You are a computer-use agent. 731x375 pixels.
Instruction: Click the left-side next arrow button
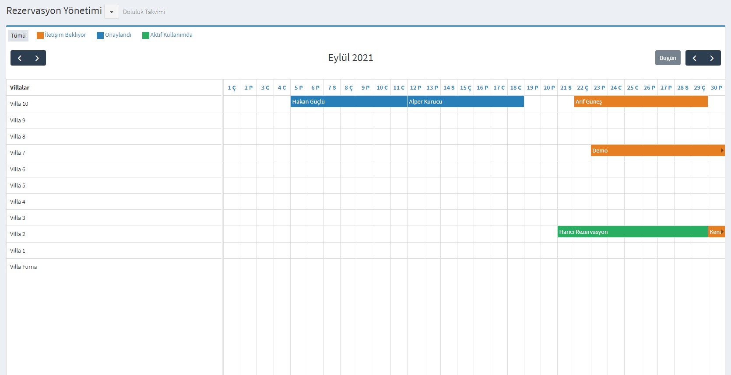(37, 58)
